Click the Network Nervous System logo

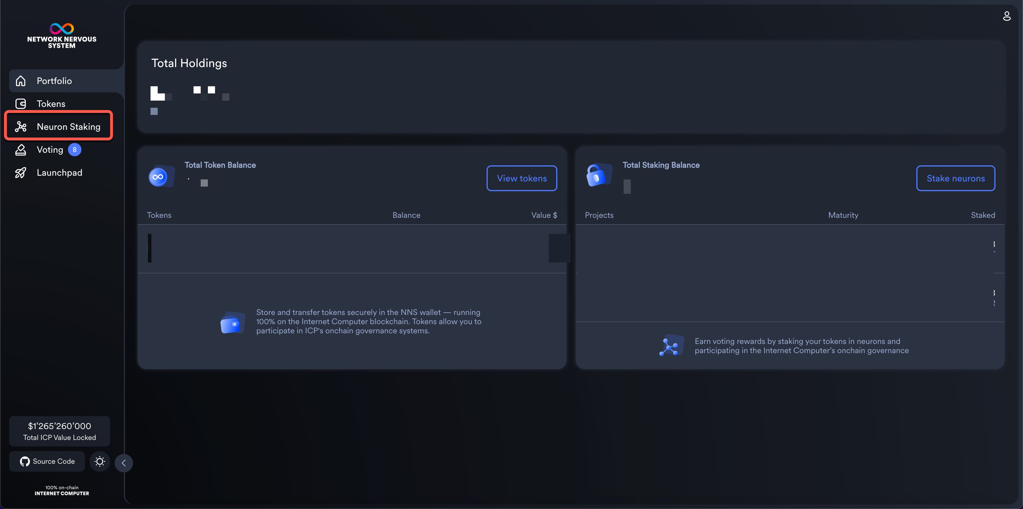tap(62, 35)
